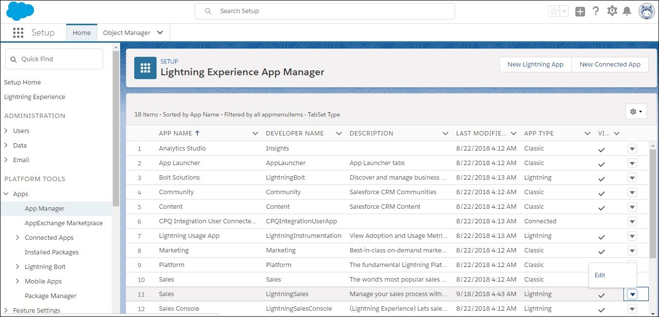
Task: Switch to the Object Manager tab
Action: click(126, 33)
